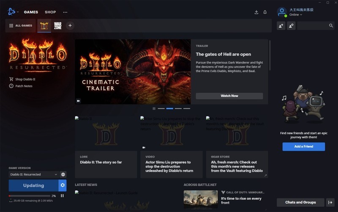Click the update progress bar
Screen dimensions: 338x212
pos(30,196)
